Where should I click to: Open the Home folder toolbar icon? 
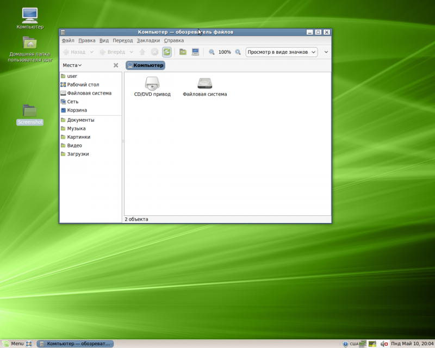[183, 52]
